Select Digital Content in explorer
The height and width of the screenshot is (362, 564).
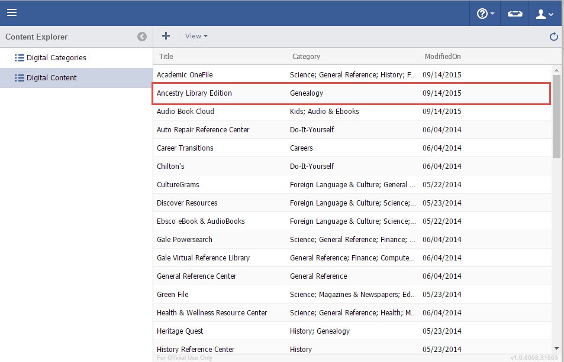click(x=51, y=78)
